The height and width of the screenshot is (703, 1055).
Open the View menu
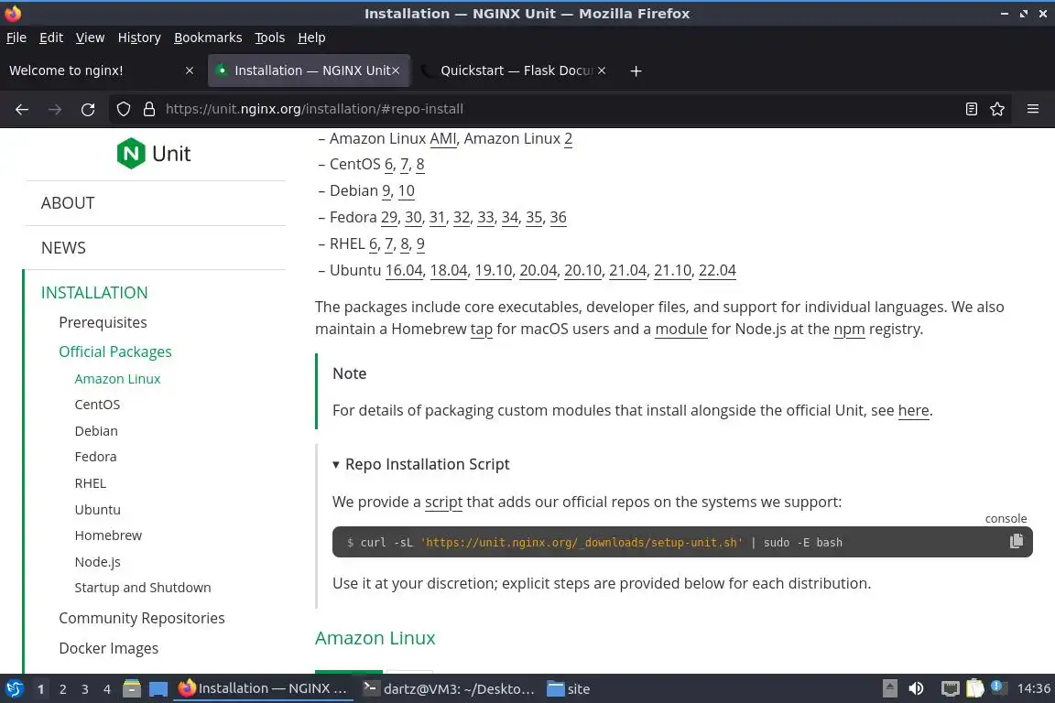90,38
